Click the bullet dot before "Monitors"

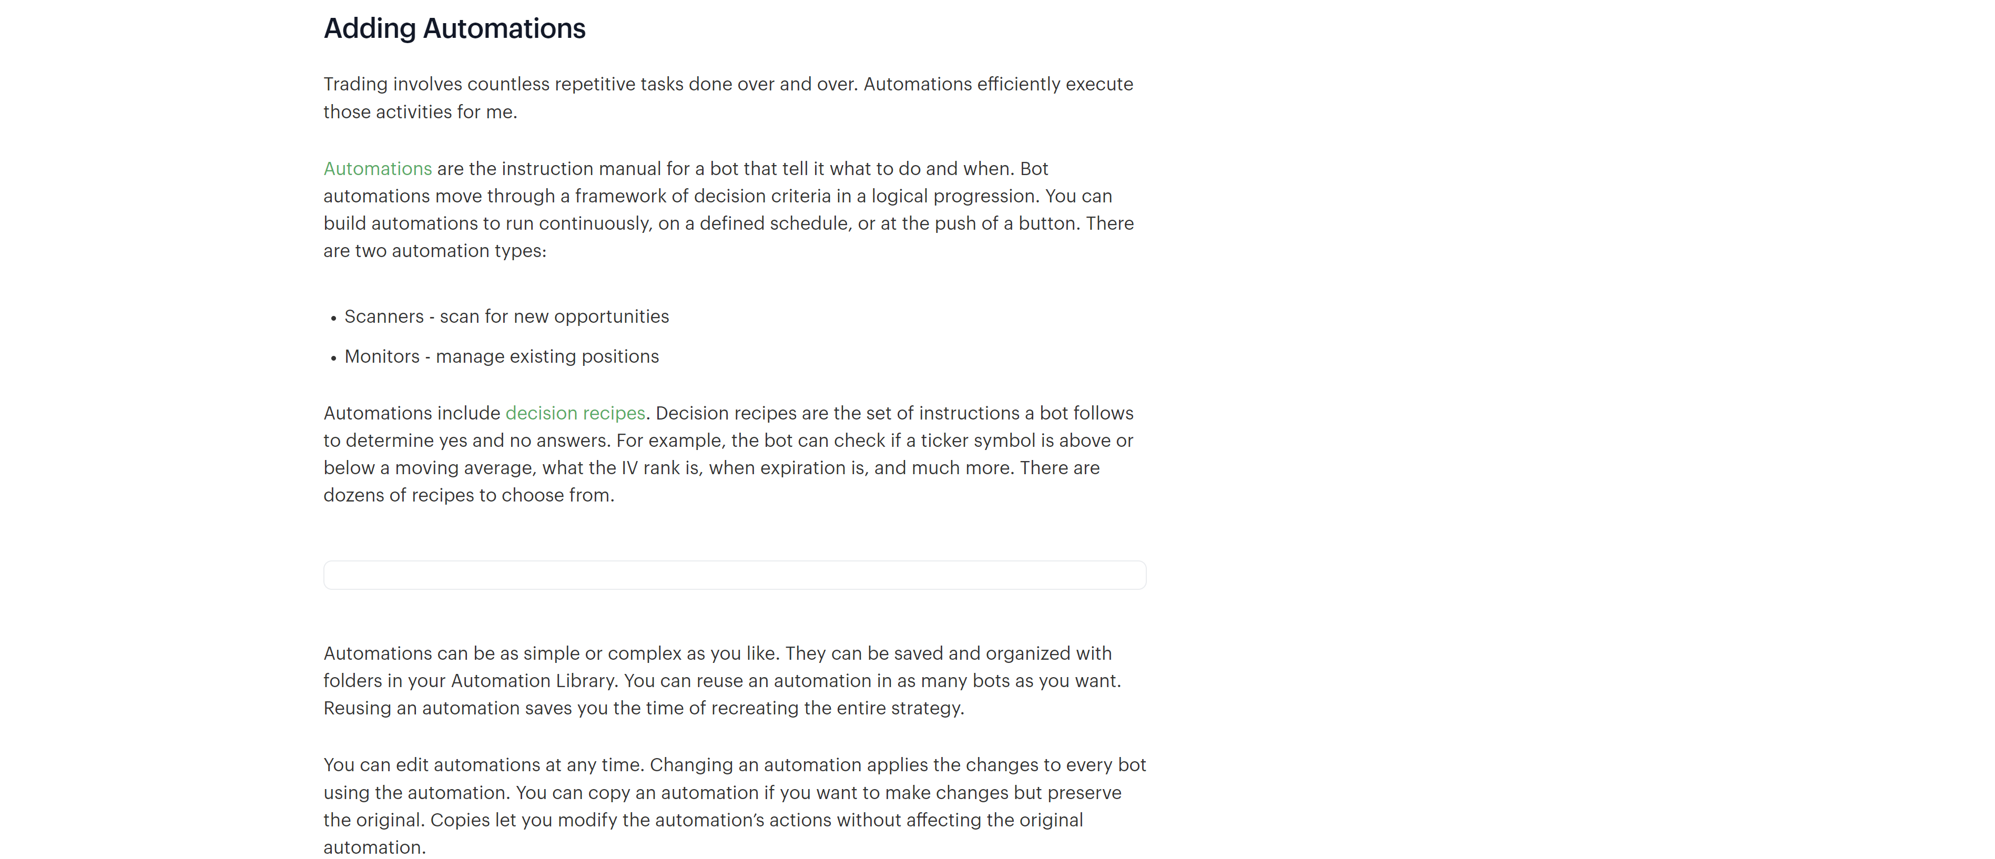333,359
